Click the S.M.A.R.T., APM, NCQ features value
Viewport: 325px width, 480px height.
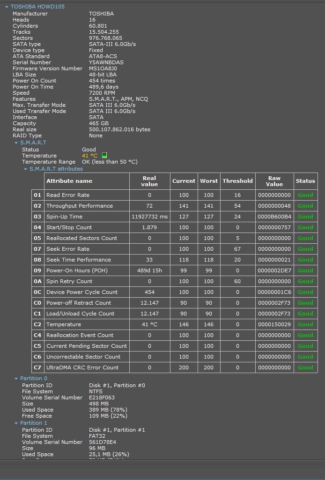click(x=118, y=99)
